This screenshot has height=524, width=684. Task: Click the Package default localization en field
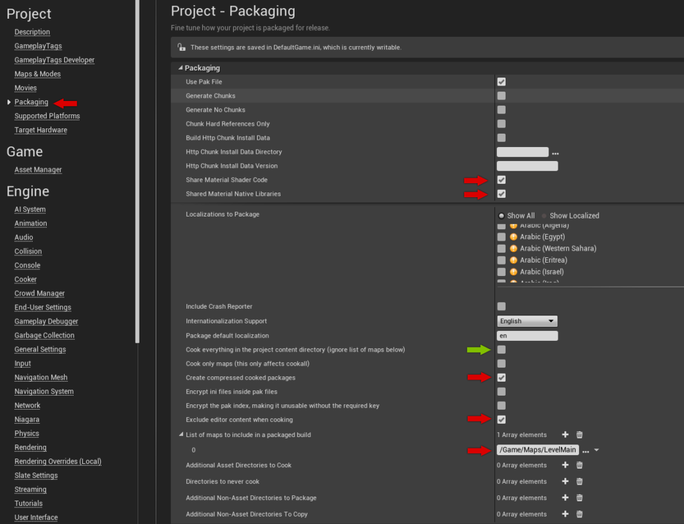pyautogui.click(x=526, y=335)
